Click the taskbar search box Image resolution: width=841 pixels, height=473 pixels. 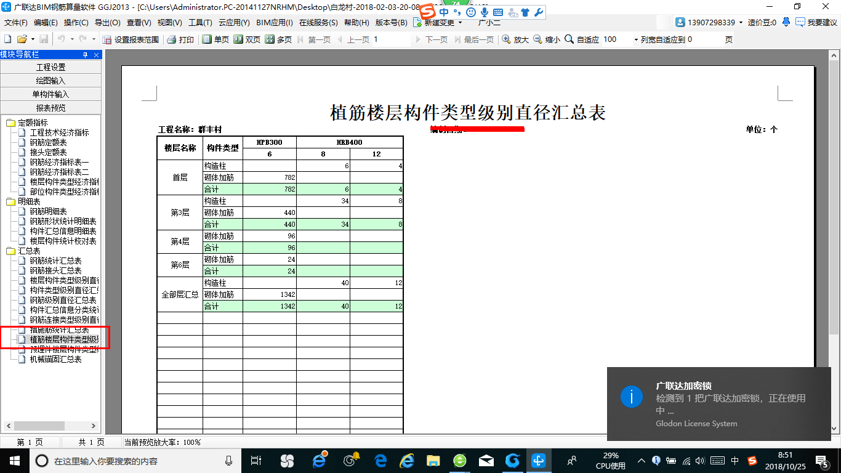(135, 460)
